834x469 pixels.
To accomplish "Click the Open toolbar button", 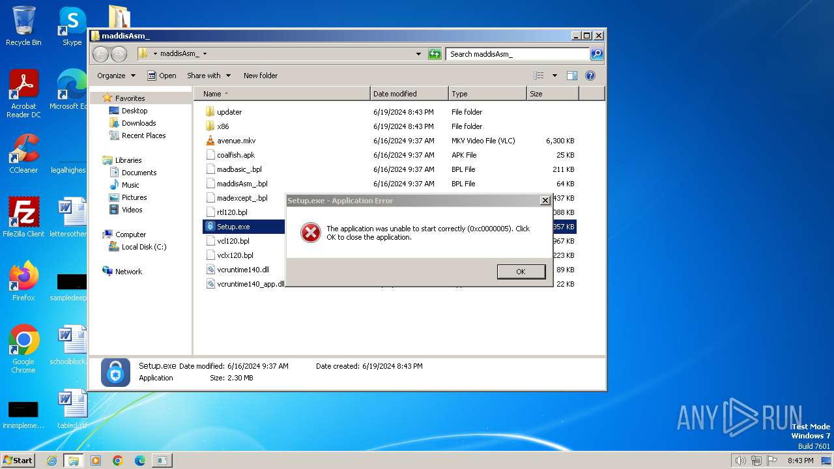I will 162,76.
